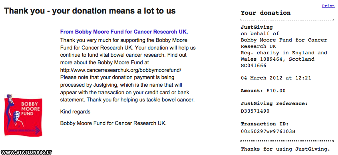
Task: Click the charity signature line below Kind regards
Action: 113,123
